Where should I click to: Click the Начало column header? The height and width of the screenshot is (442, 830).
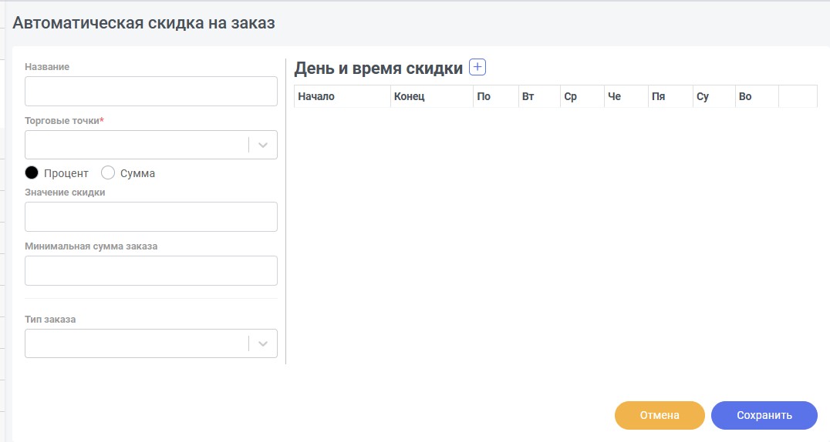tap(342, 96)
